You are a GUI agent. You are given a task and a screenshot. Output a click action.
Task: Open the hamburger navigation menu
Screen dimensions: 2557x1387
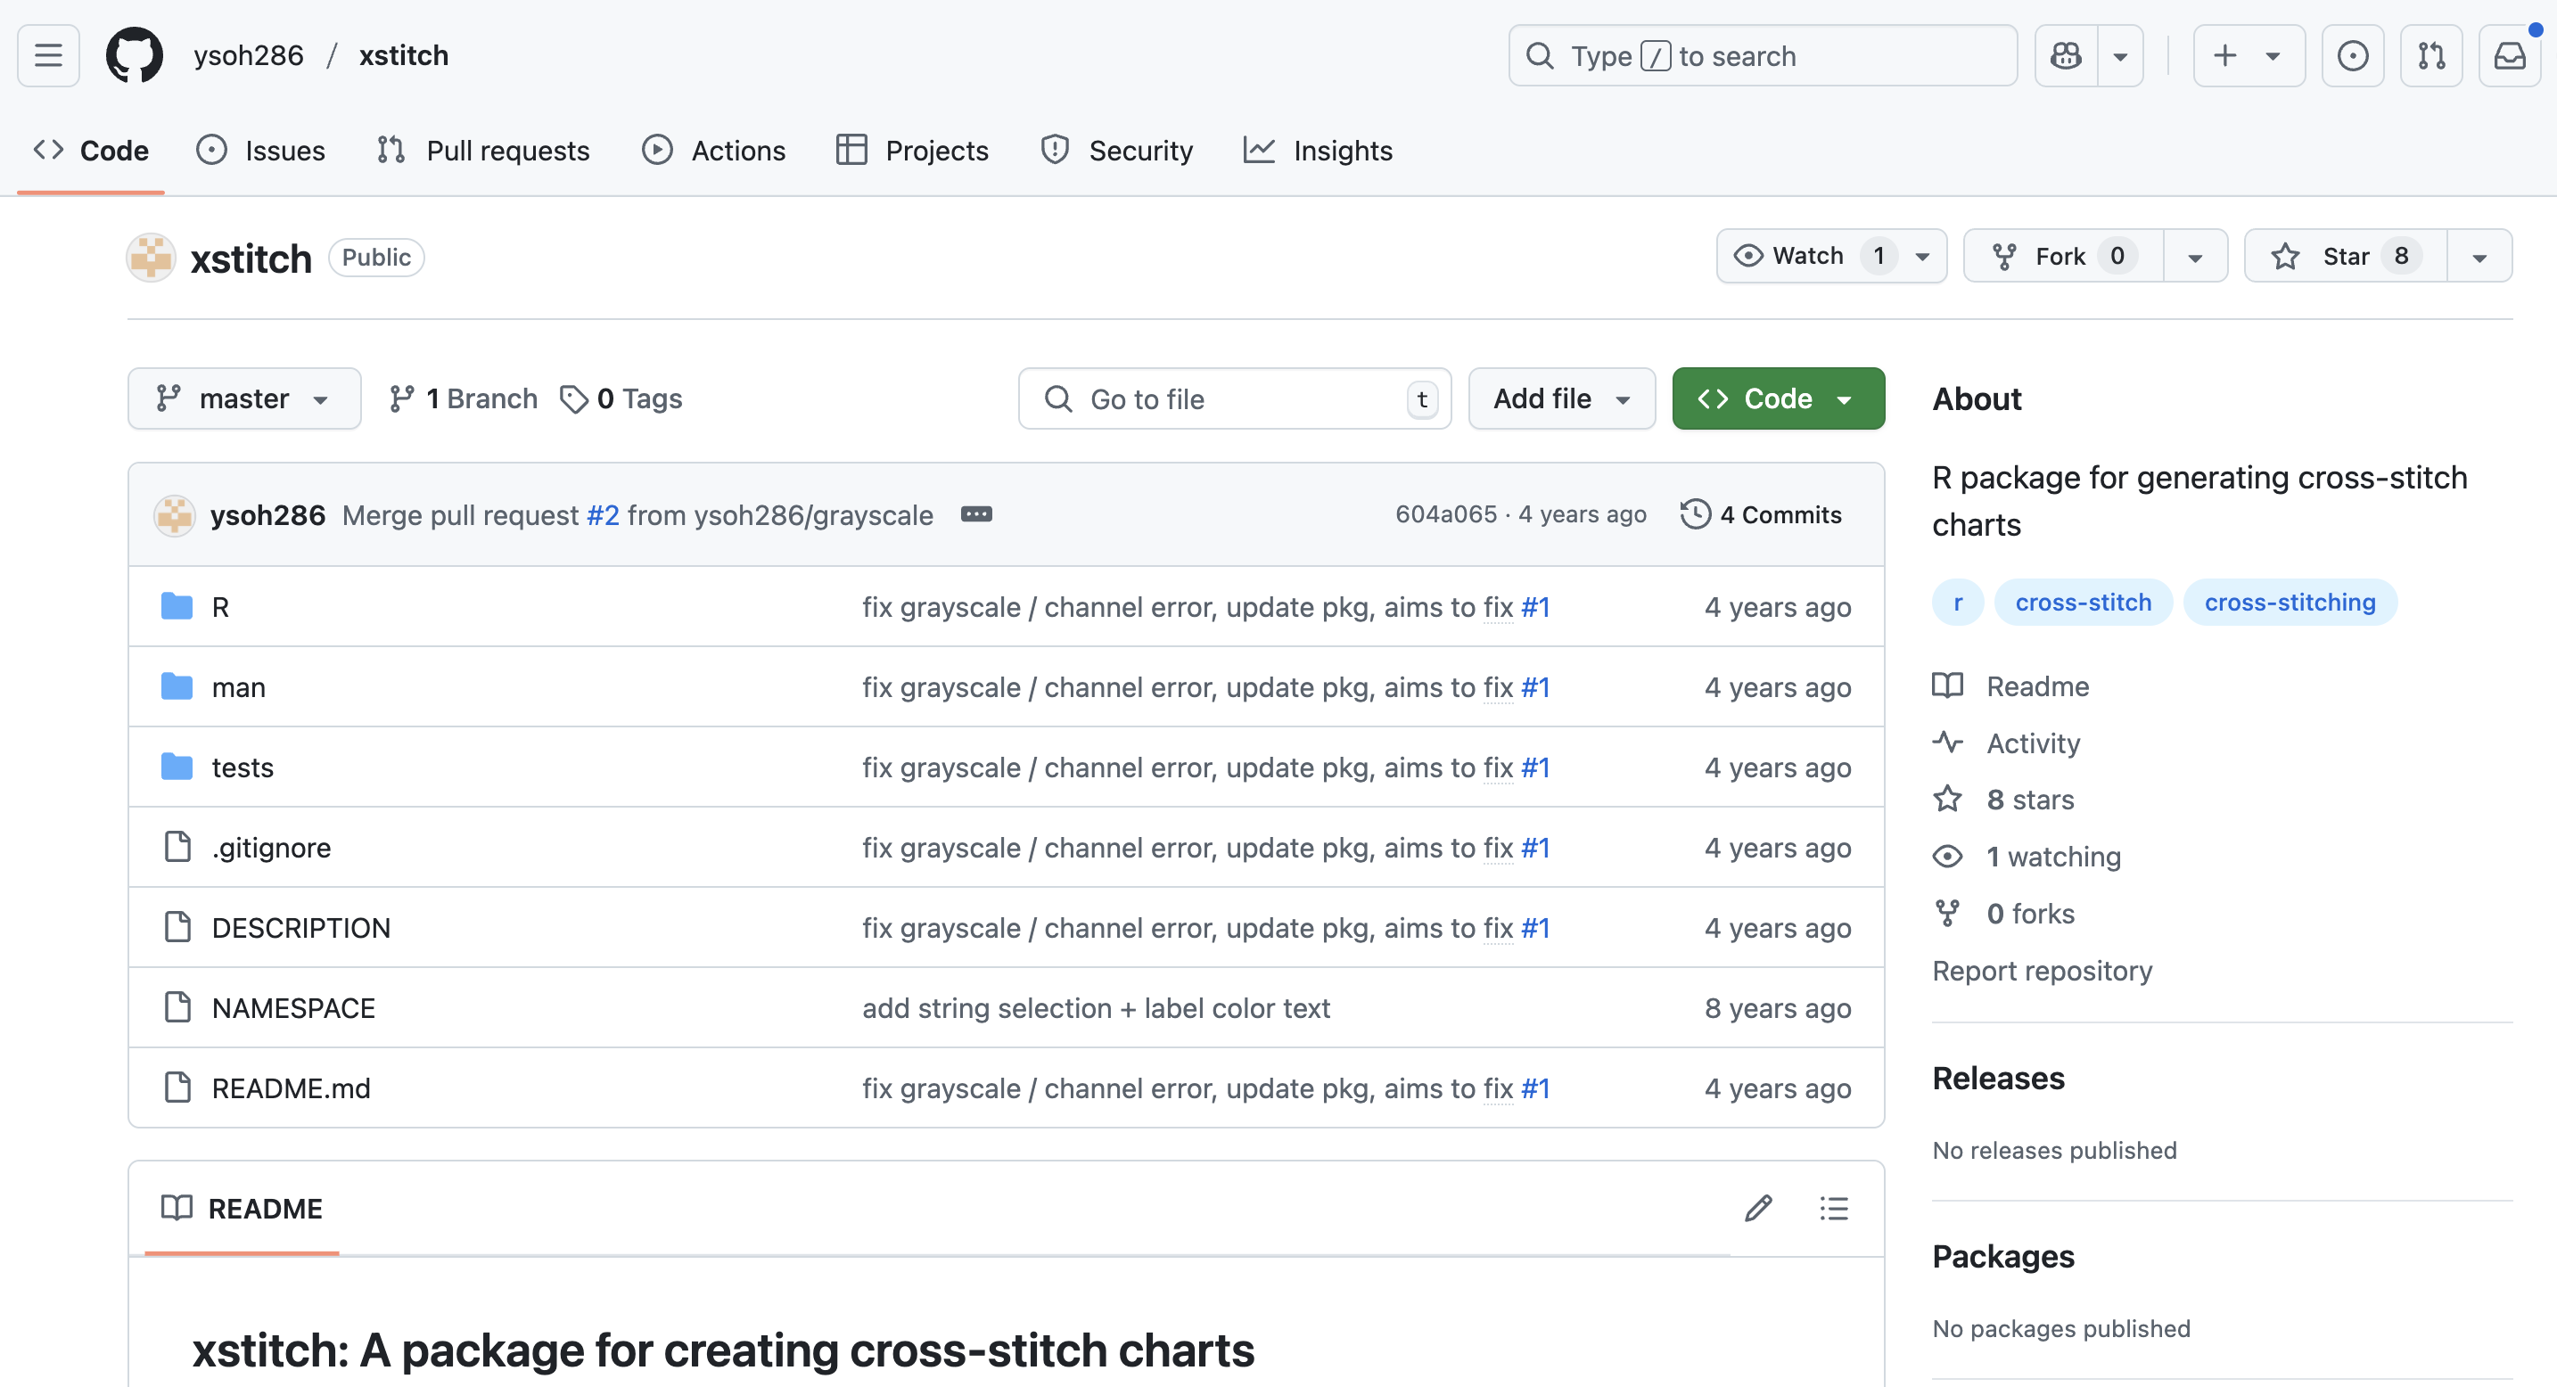point(47,55)
